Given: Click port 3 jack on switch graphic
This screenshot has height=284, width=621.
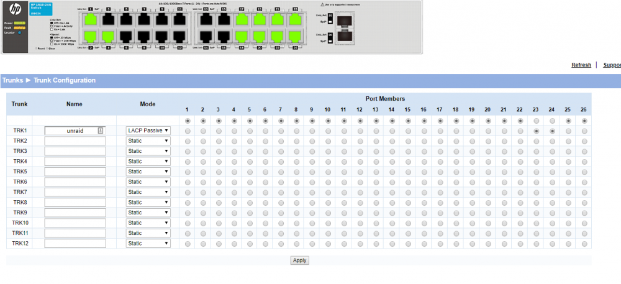Looking at the screenshot, I should click(x=109, y=19).
